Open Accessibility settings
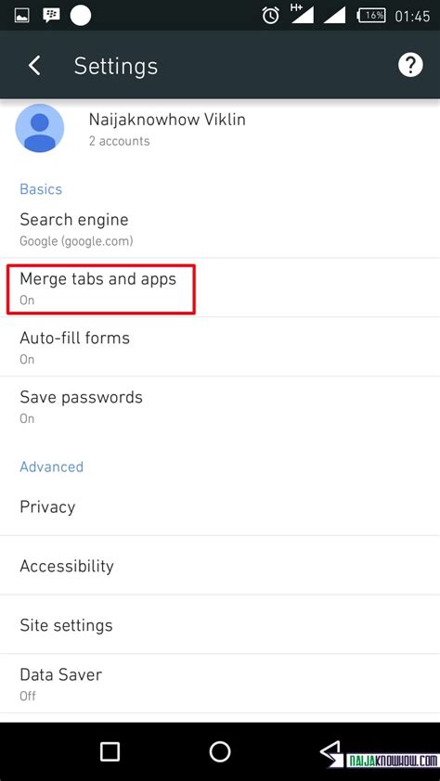Screen dimensions: 440x781 coord(220,565)
